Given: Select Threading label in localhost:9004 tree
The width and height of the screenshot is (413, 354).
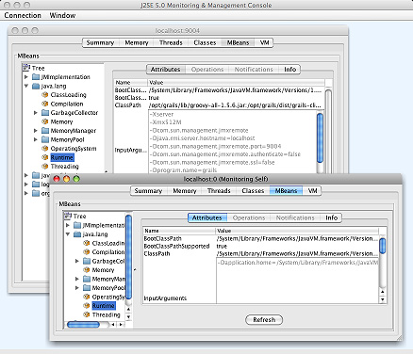Looking at the screenshot, I should click(x=65, y=167).
